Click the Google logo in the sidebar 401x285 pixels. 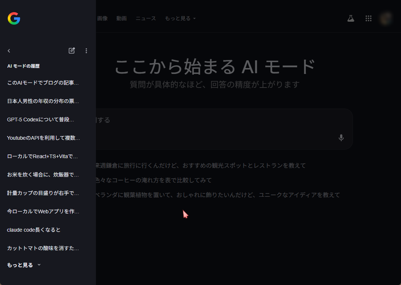14,18
